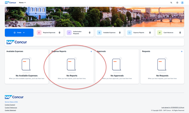
Task: Add a new request with the plus icon
Action: 182,51
